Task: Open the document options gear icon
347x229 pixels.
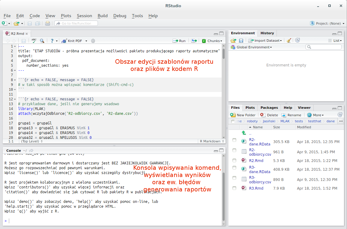Action: (x=93, y=41)
